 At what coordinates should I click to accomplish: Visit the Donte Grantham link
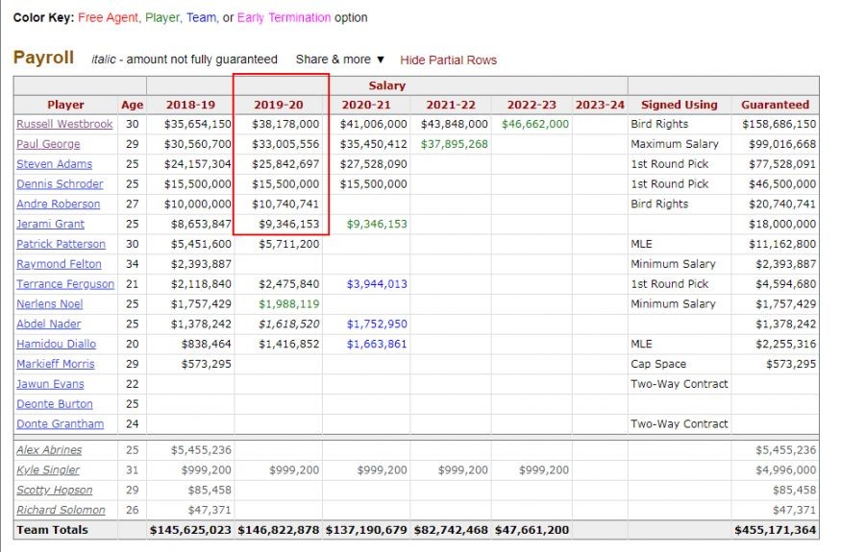click(x=61, y=423)
